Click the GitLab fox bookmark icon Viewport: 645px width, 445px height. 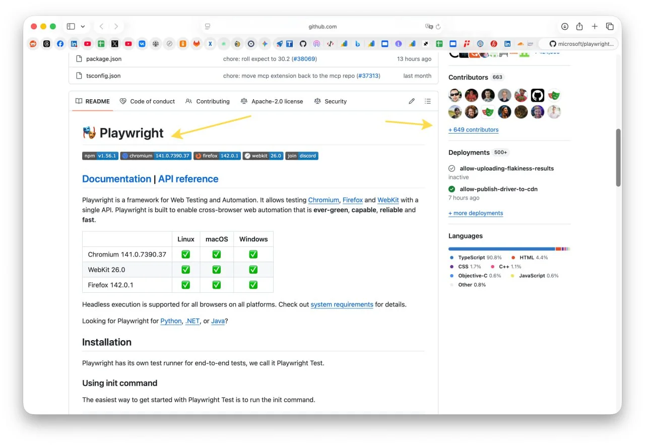[x=197, y=44]
